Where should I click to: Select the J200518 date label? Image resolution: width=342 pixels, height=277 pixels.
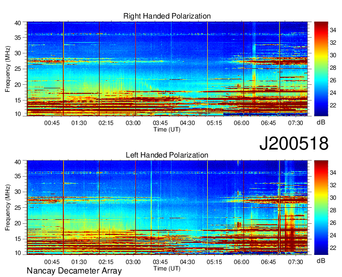pyautogui.click(x=294, y=143)
